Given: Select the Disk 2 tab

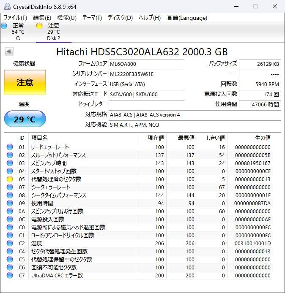Looking at the screenshot, I should [x=54, y=32].
